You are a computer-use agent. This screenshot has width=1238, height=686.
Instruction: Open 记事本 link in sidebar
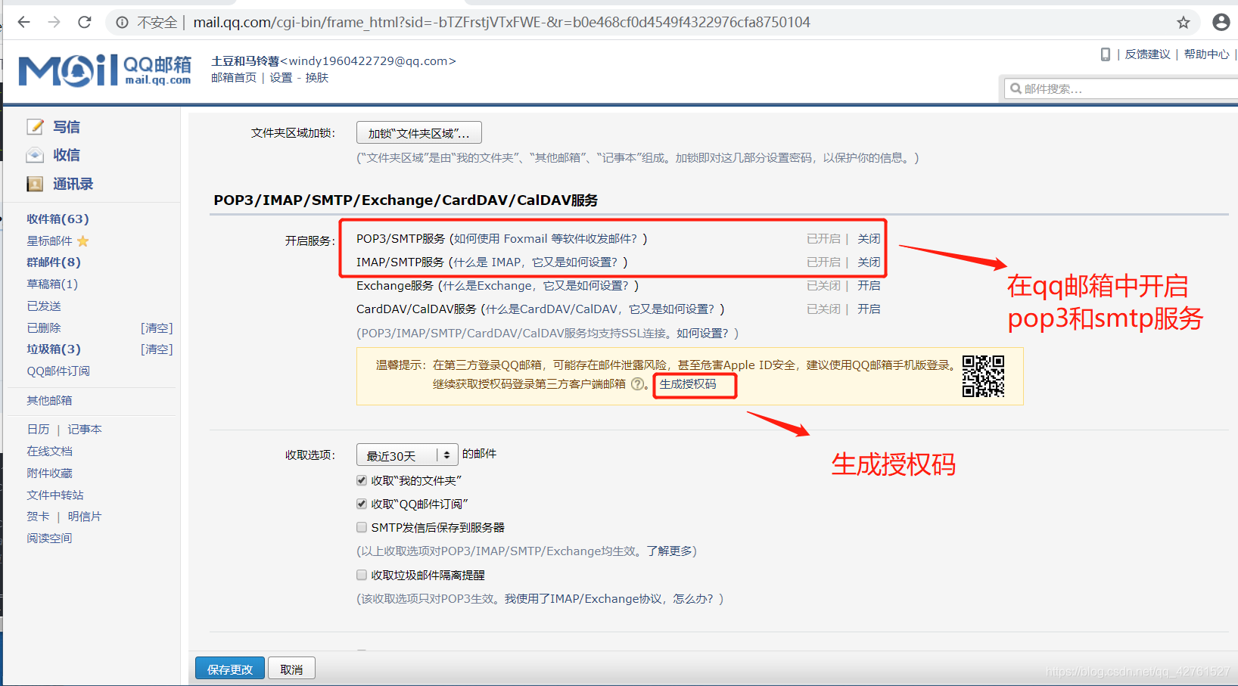85,430
